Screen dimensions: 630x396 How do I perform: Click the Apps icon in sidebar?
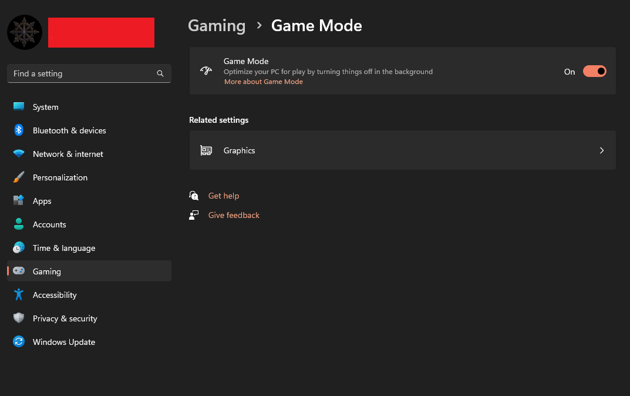(x=18, y=200)
